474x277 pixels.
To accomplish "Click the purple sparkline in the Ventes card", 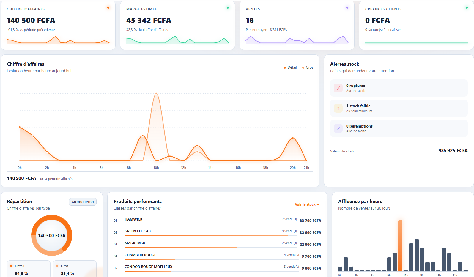I will 297,40.
